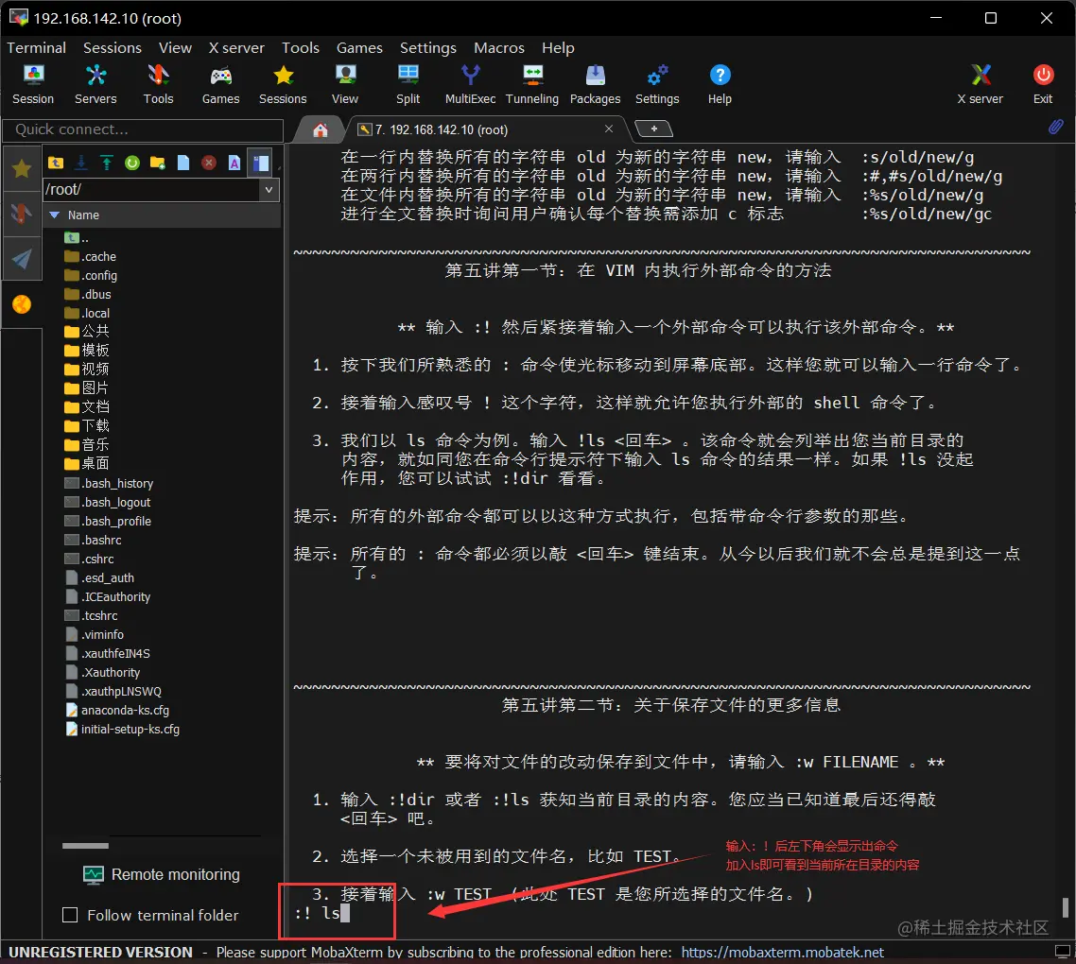Open the Macros menu
This screenshot has width=1076, height=964.
pos(499,48)
